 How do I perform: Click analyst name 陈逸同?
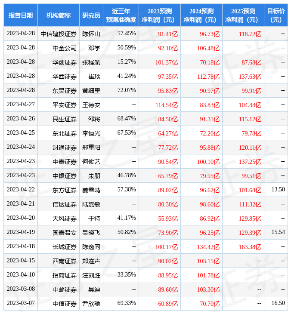[91, 247]
